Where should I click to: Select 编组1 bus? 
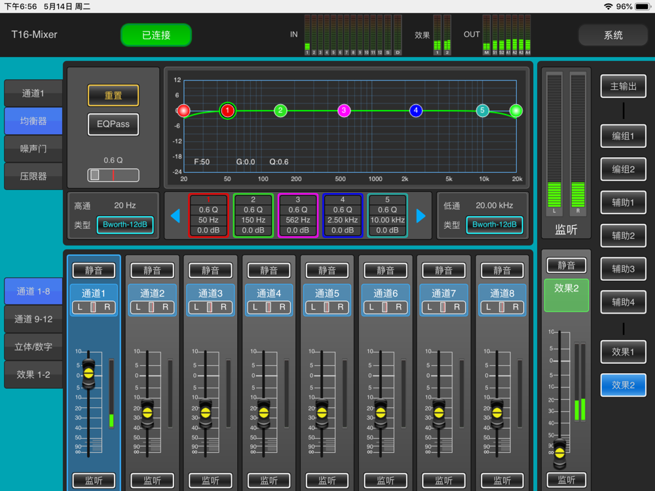point(624,136)
